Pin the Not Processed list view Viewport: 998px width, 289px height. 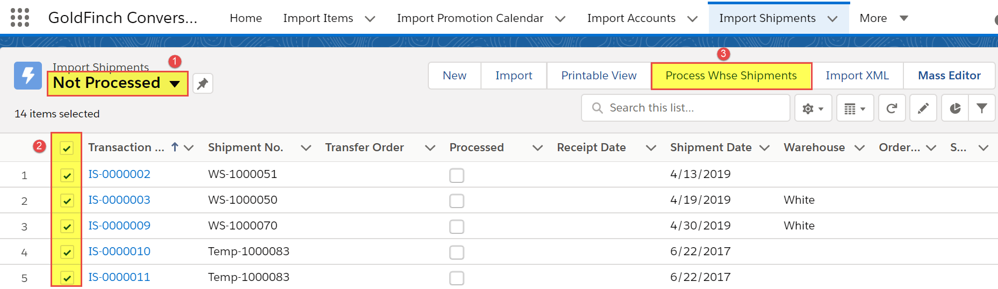pos(203,84)
